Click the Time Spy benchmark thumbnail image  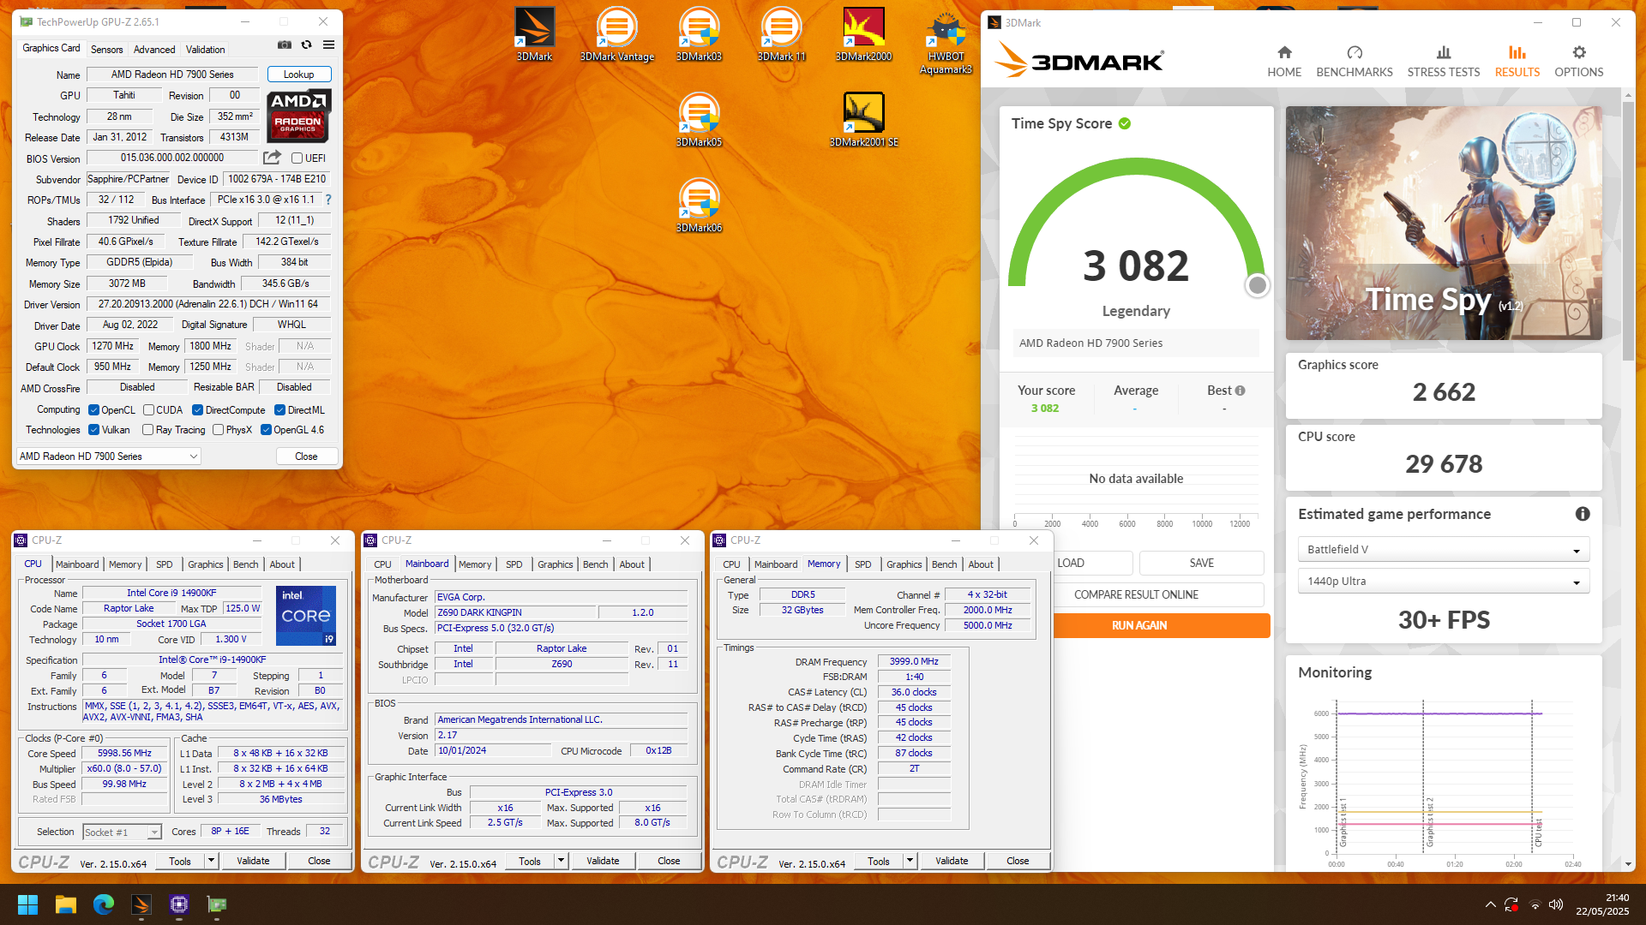coord(1444,223)
